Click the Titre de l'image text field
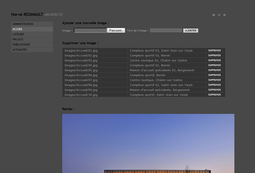255x173 pixels. pyautogui.click(x=166, y=30)
